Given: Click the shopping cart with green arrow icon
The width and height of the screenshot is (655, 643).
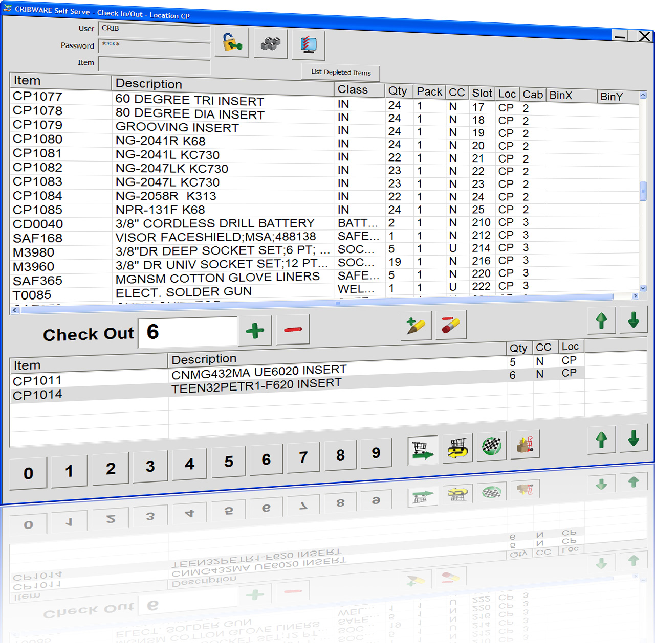Looking at the screenshot, I should [423, 450].
